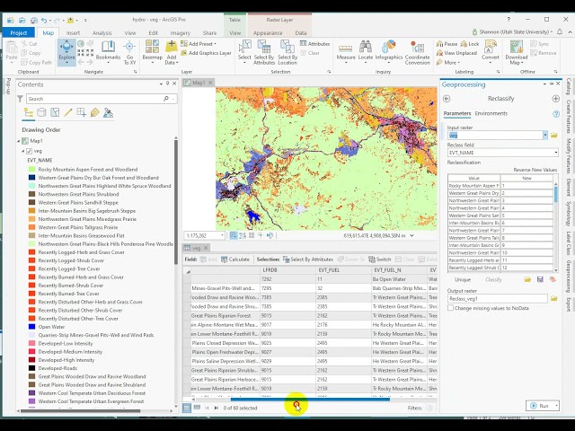The height and width of the screenshot is (431, 575).
Task: Open the Appearance raster layer tab
Action: pyautogui.click(x=268, y=32)
